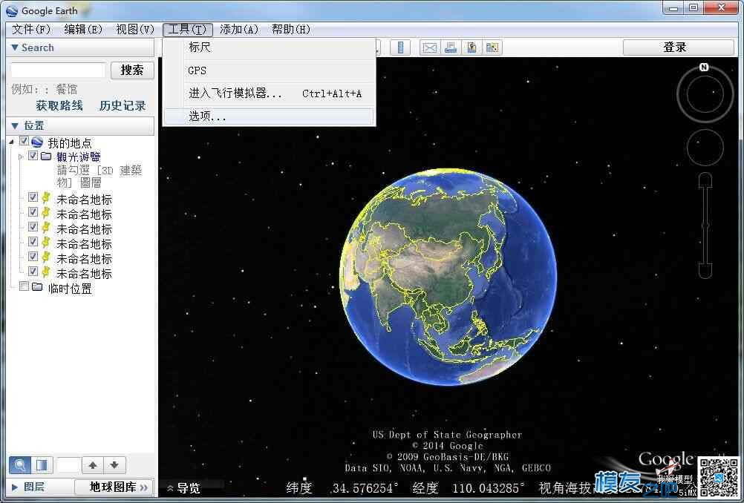The image size is (744, 503).
Task: Expand the 觀光游覽 folder arrow
Action: [x=20, y=157]
